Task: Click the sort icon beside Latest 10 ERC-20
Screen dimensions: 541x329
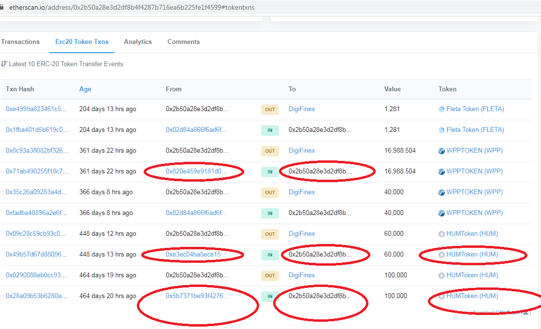Action: coord(4,64)
